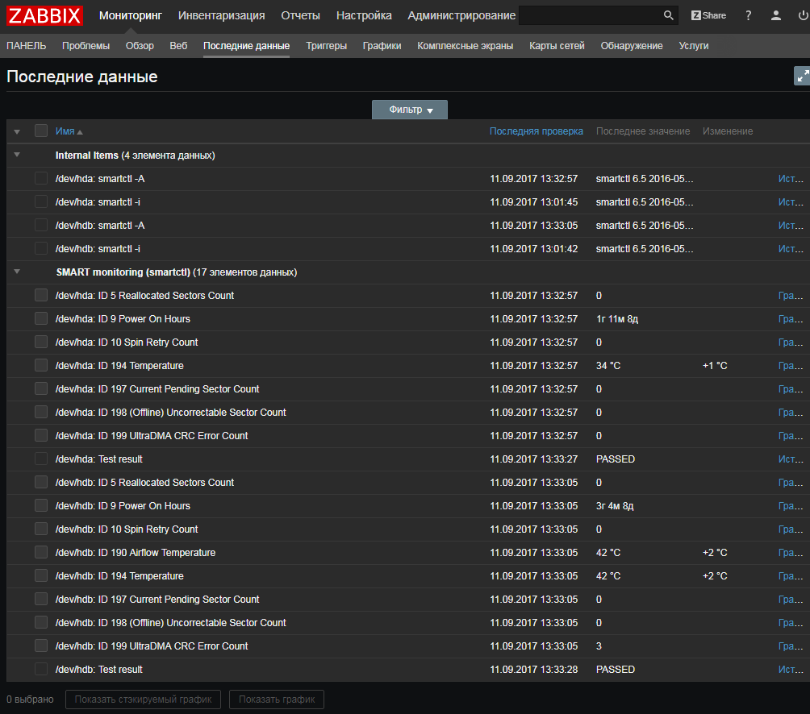Screen dimensions: 810x714
Task: Switch to Графики tab
Action: coord(382,46)
